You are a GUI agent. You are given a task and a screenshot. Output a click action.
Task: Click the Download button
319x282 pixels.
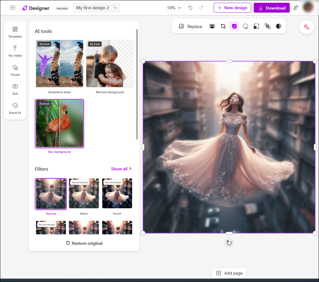coord(272,8)
